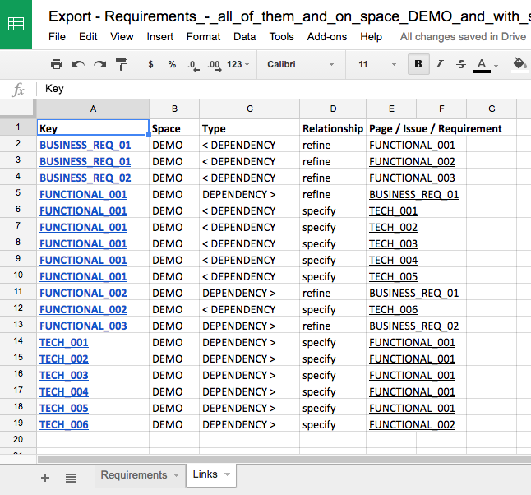Viewport: 531px width, 495px height.
Task: Open the Google Sheets home icon
Action: pos(16,25)
